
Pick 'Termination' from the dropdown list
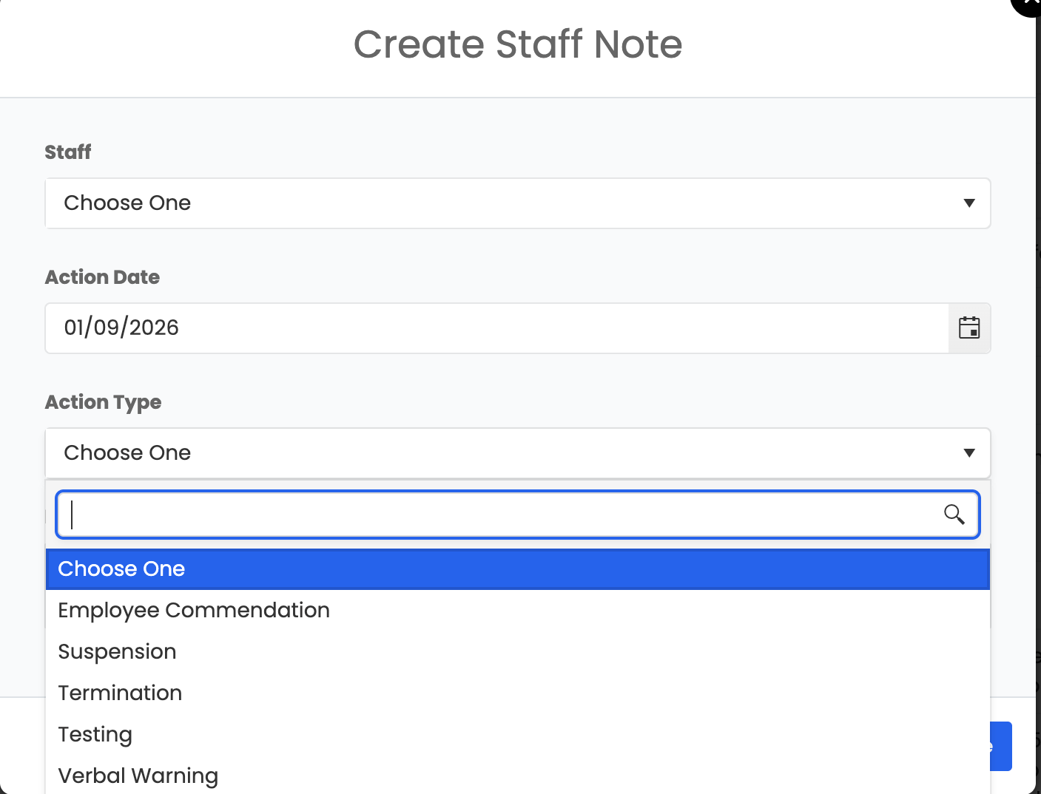coord(120,693)
